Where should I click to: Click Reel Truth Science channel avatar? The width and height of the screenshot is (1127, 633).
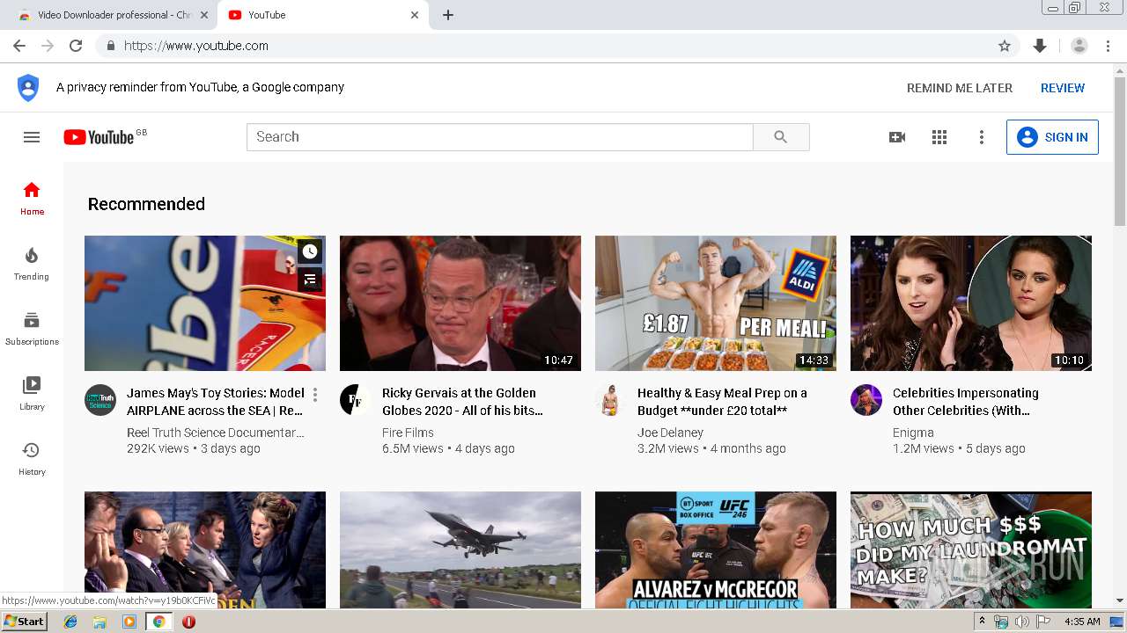(x=100, y=400)
